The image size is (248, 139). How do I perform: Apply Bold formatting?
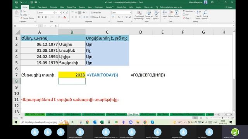39,17
